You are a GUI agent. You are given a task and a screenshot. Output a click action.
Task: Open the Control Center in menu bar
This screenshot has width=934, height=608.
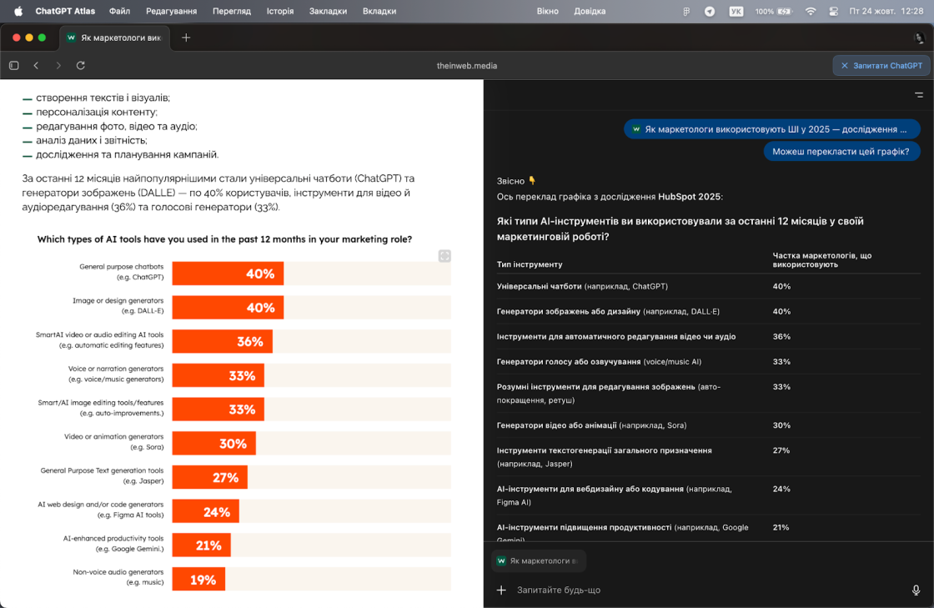(x=833, y=11)
